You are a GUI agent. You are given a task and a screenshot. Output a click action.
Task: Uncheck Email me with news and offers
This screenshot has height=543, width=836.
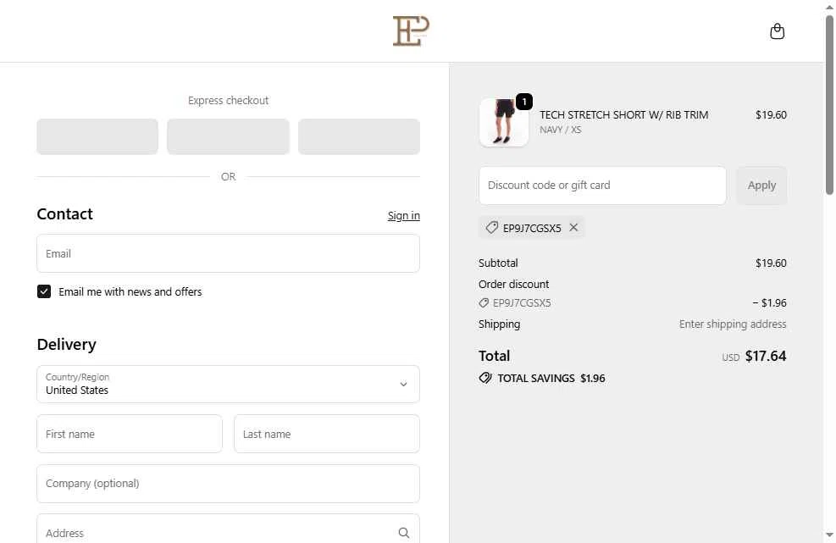(44, 291)
